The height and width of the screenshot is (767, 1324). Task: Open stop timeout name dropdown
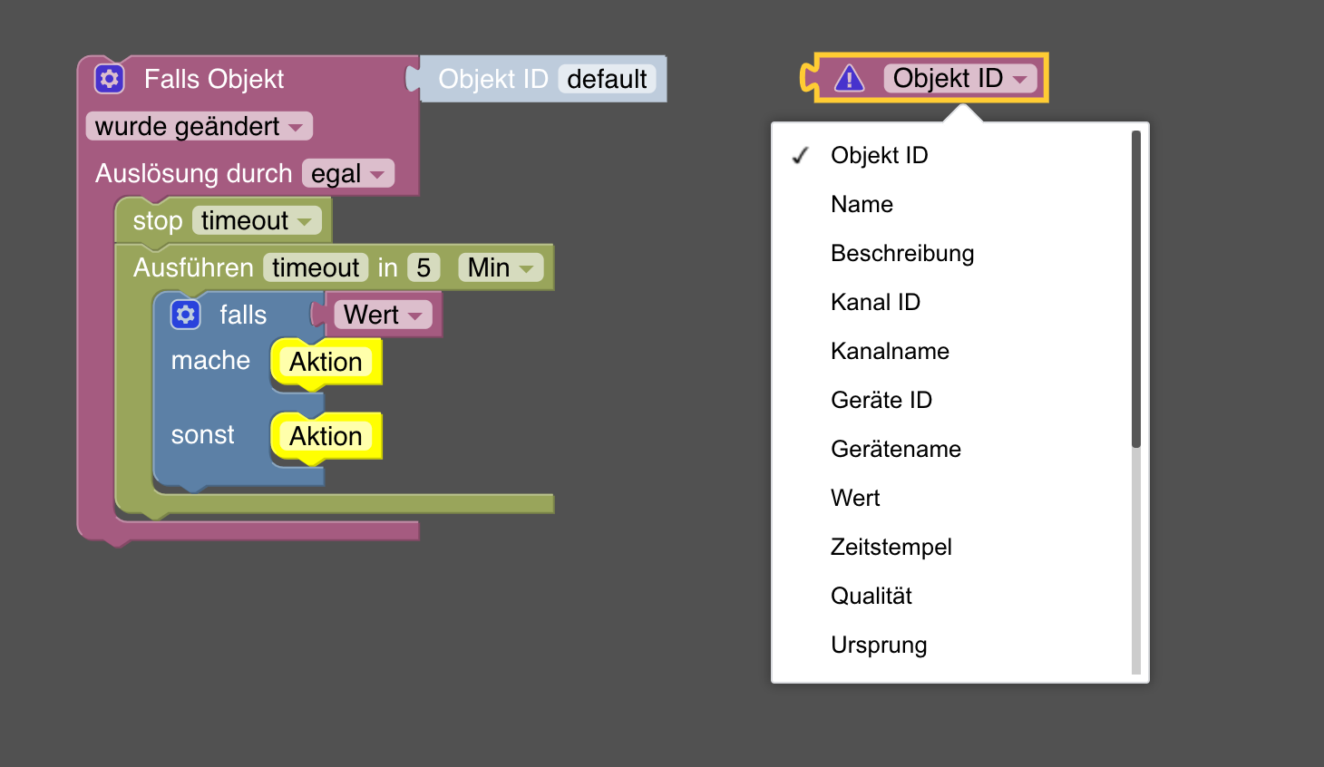[257, 220]
